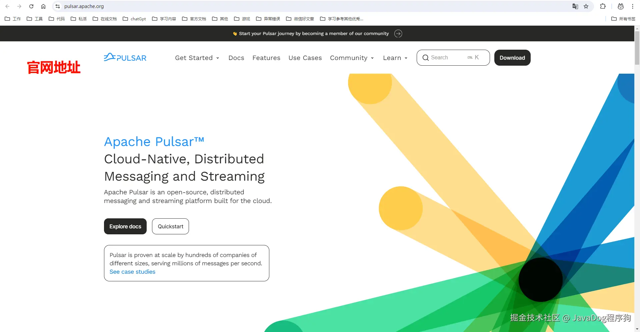The height and width of the screenshot is (332, 640).
Task: Click the circled arrow in announcement banner
Action: click(x=398, y=34)
